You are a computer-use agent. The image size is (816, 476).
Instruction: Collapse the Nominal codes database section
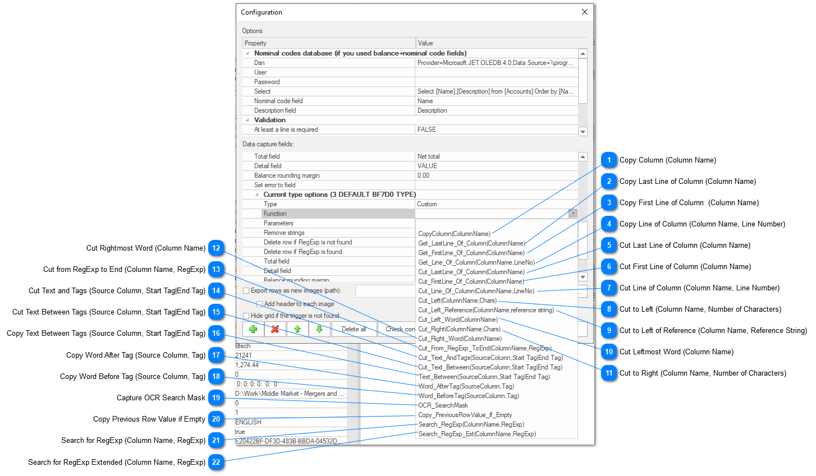pyautogui.click(x=247, y=53)
